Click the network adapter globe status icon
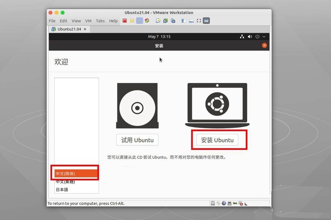331x220 pixels. coord(224,203)
